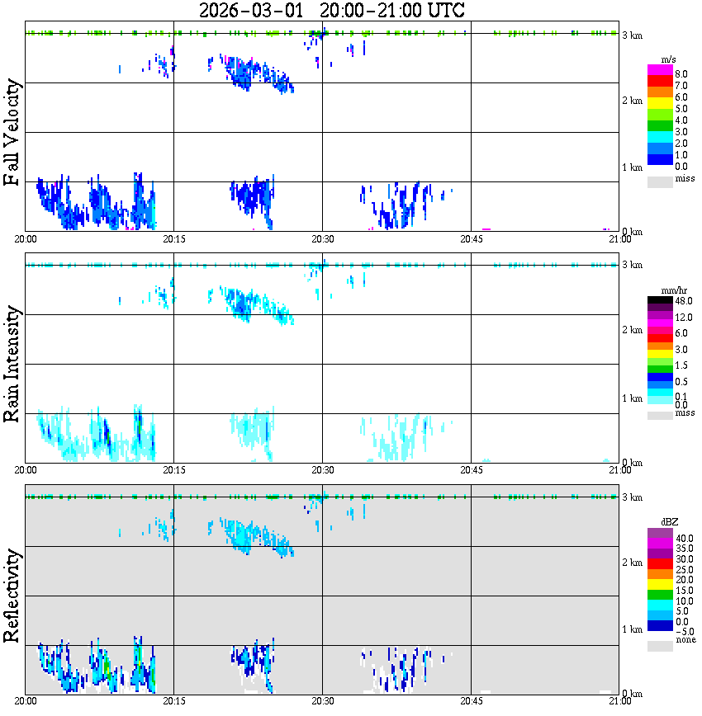Click the 'dBZ' unit label
The height and width of the screenshot is (716, 702).
(x=670, y=522)
